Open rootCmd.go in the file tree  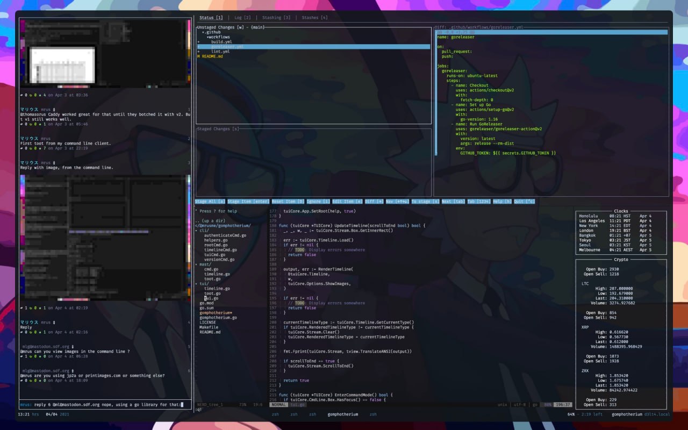216,245
